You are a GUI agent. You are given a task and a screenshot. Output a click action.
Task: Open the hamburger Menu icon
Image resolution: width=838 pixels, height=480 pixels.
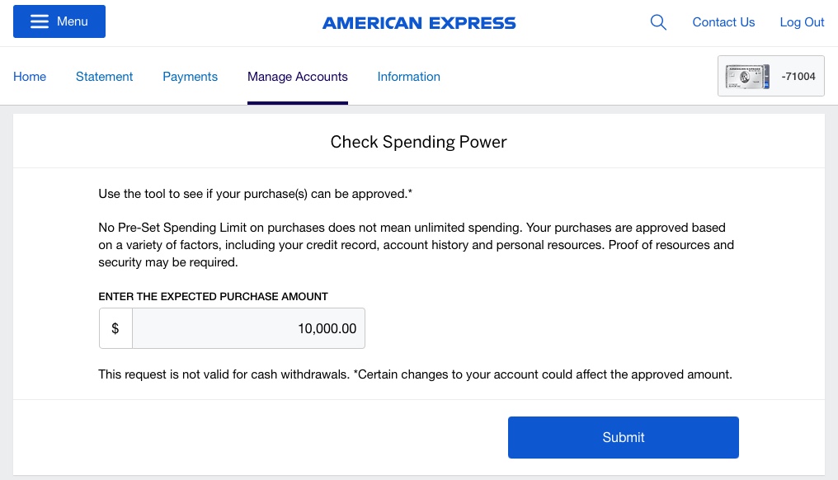[x=40, y=21]
